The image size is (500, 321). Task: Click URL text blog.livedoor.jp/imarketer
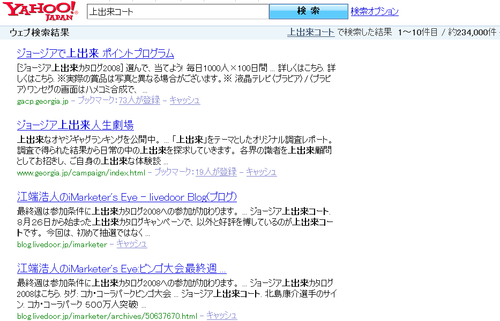click(62, 245)
